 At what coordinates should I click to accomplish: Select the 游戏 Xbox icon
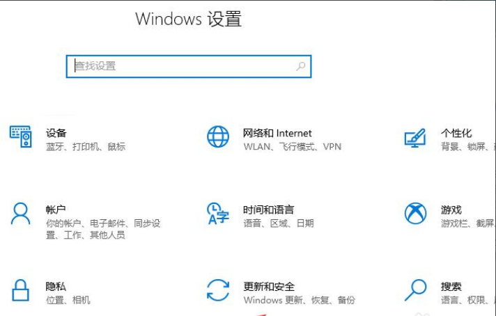click(415, 214)
